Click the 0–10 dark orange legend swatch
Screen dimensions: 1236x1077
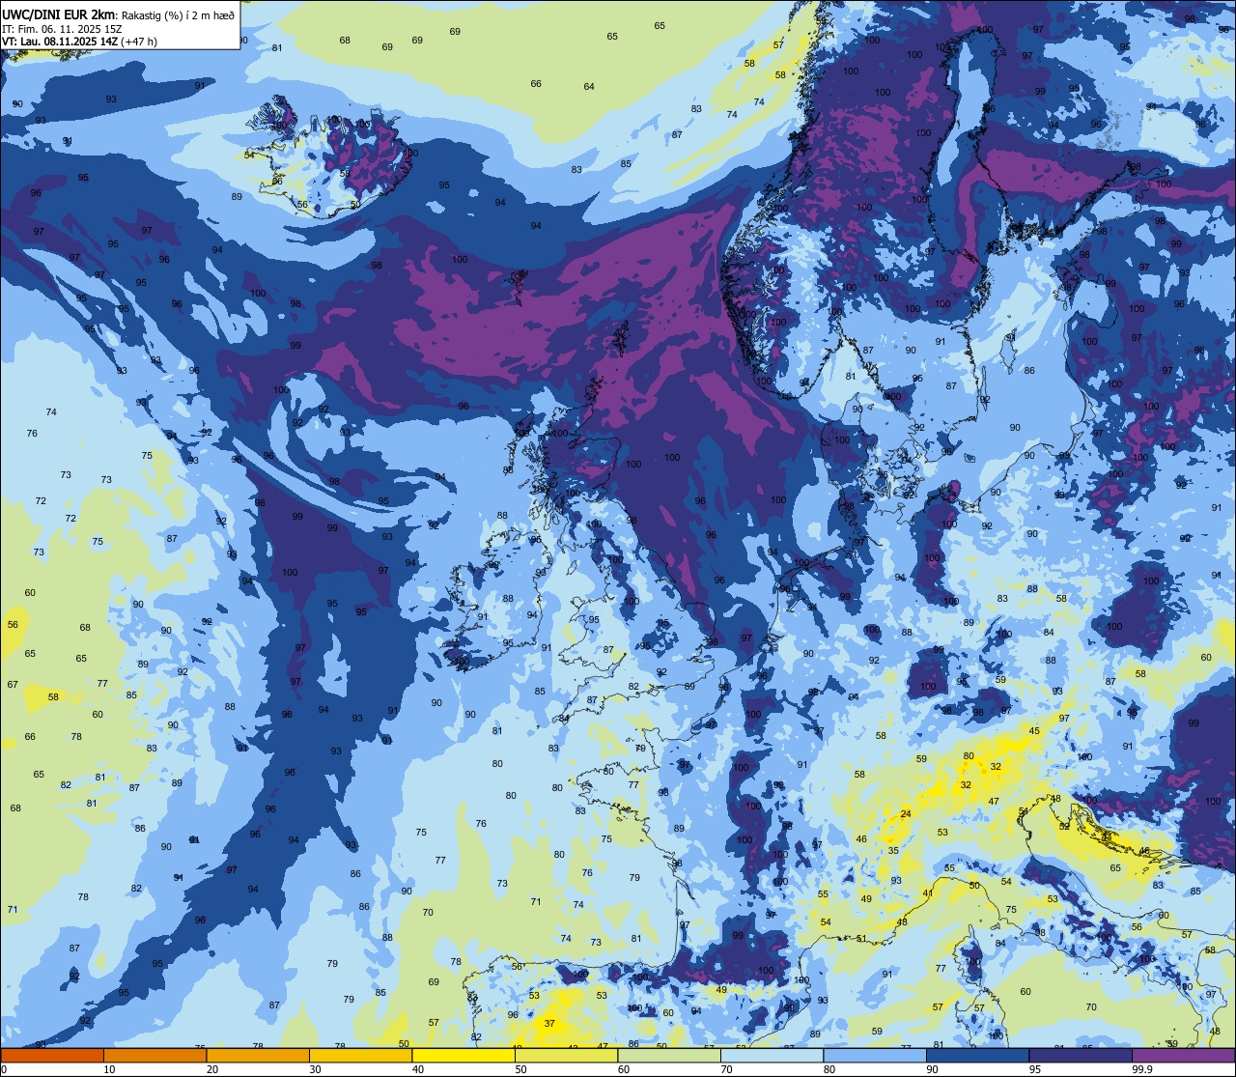tap(52, 1055)
